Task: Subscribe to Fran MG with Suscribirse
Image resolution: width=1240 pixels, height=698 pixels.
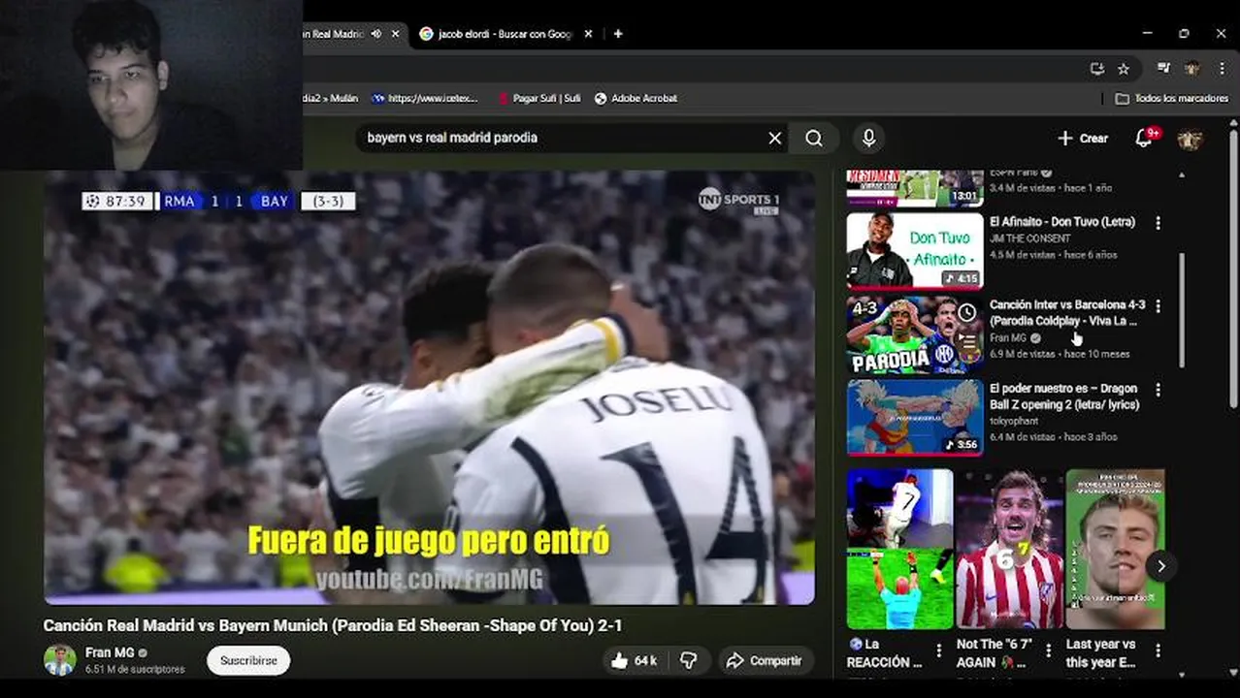Action: tap(248, 660)
